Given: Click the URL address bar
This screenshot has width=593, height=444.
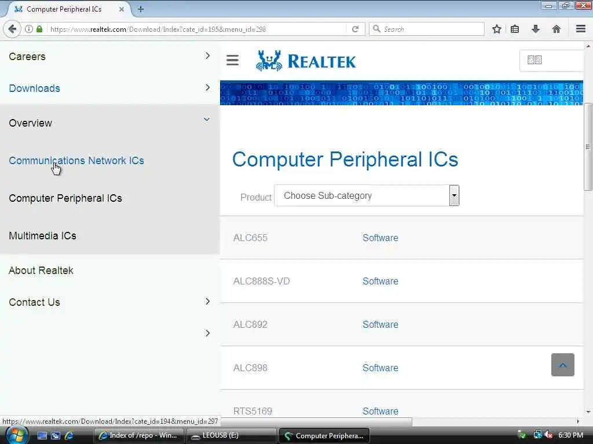Looking at the screenshot, I should click(197, 29).
